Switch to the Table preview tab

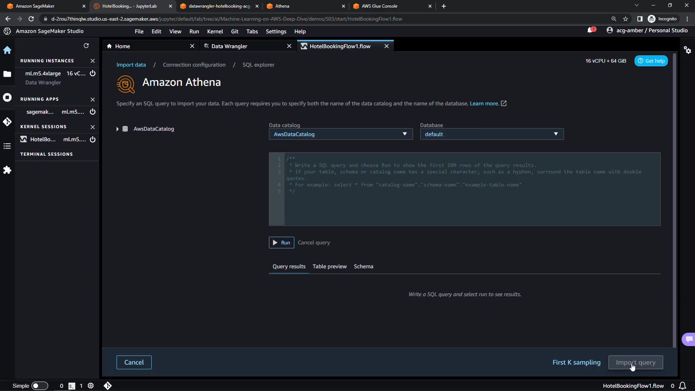[x=329, y=266]
